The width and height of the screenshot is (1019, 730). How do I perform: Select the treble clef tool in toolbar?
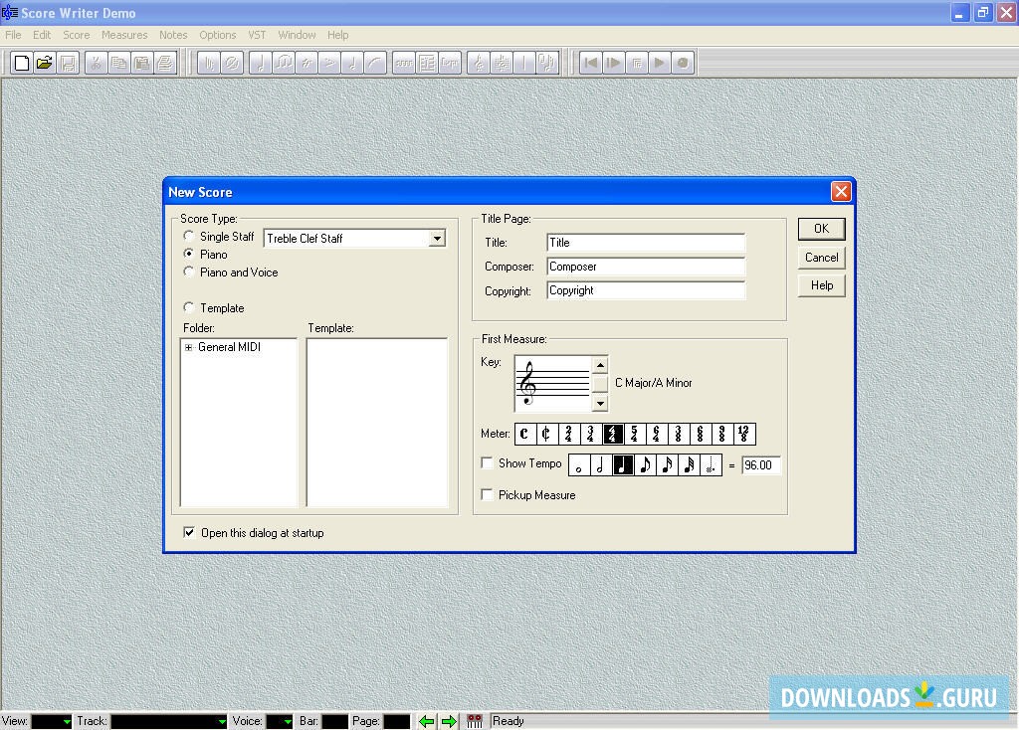[x=479, y=63]
